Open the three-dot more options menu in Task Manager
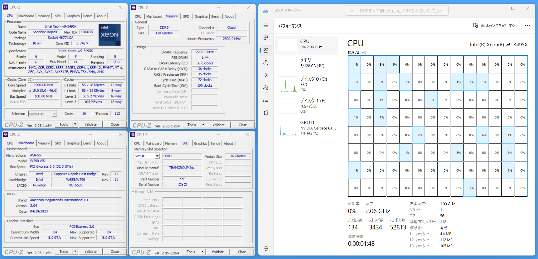Image resolution: width=538 pixels, height=259 pixels. [x=527, y=26]
